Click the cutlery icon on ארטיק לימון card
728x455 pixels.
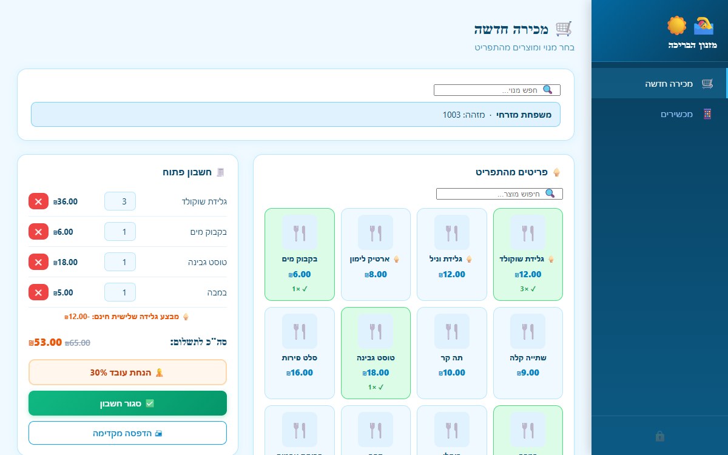click(376, 232)
